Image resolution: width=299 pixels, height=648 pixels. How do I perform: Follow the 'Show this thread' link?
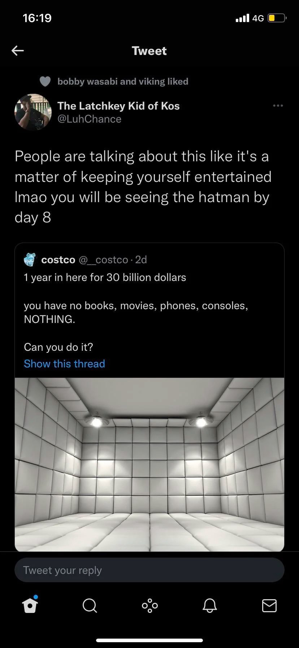(64, 364)
